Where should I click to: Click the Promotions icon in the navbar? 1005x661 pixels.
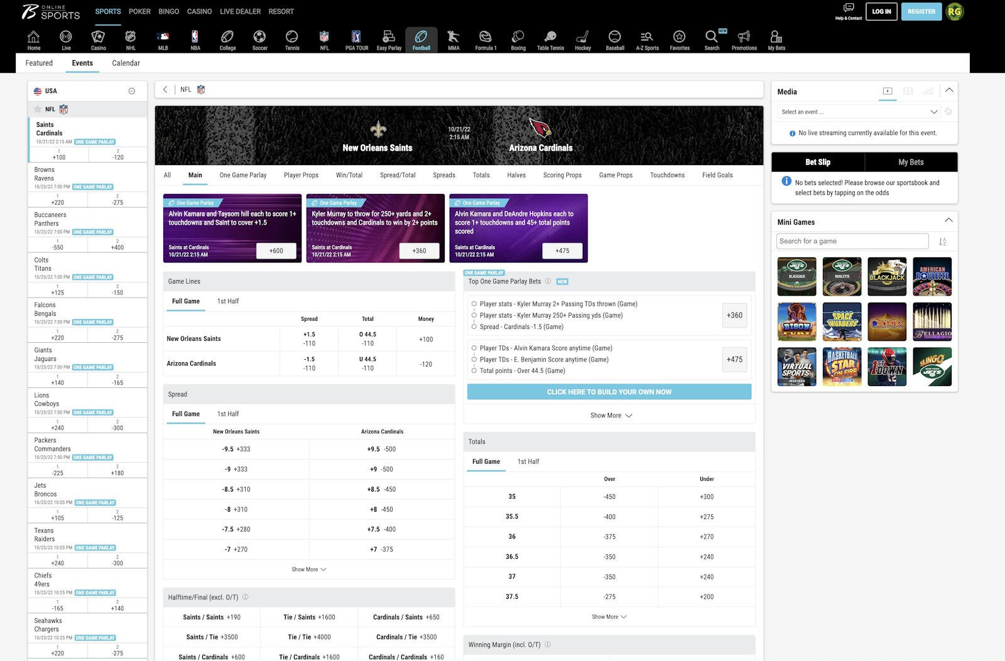point(744,39)
